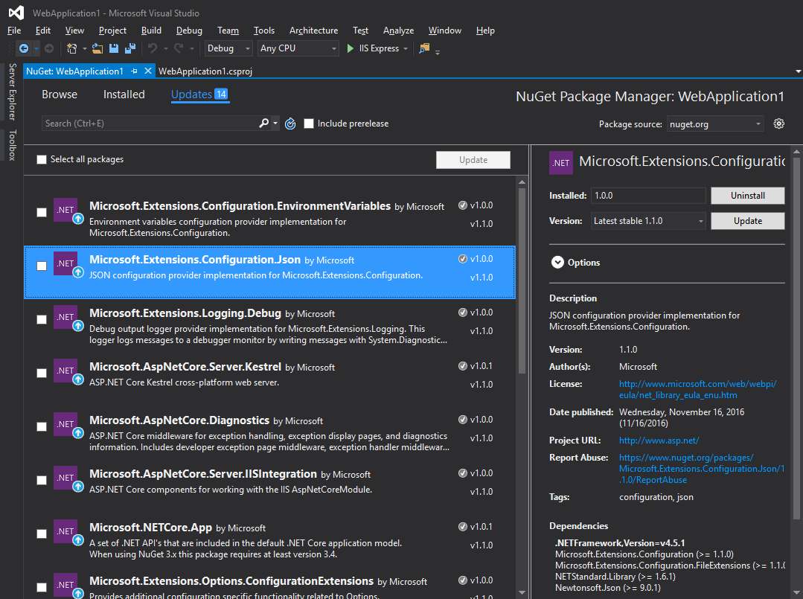Click the Save All icon in the toolbar
Viewport: 803px width, 599px height.
(129, 48)
